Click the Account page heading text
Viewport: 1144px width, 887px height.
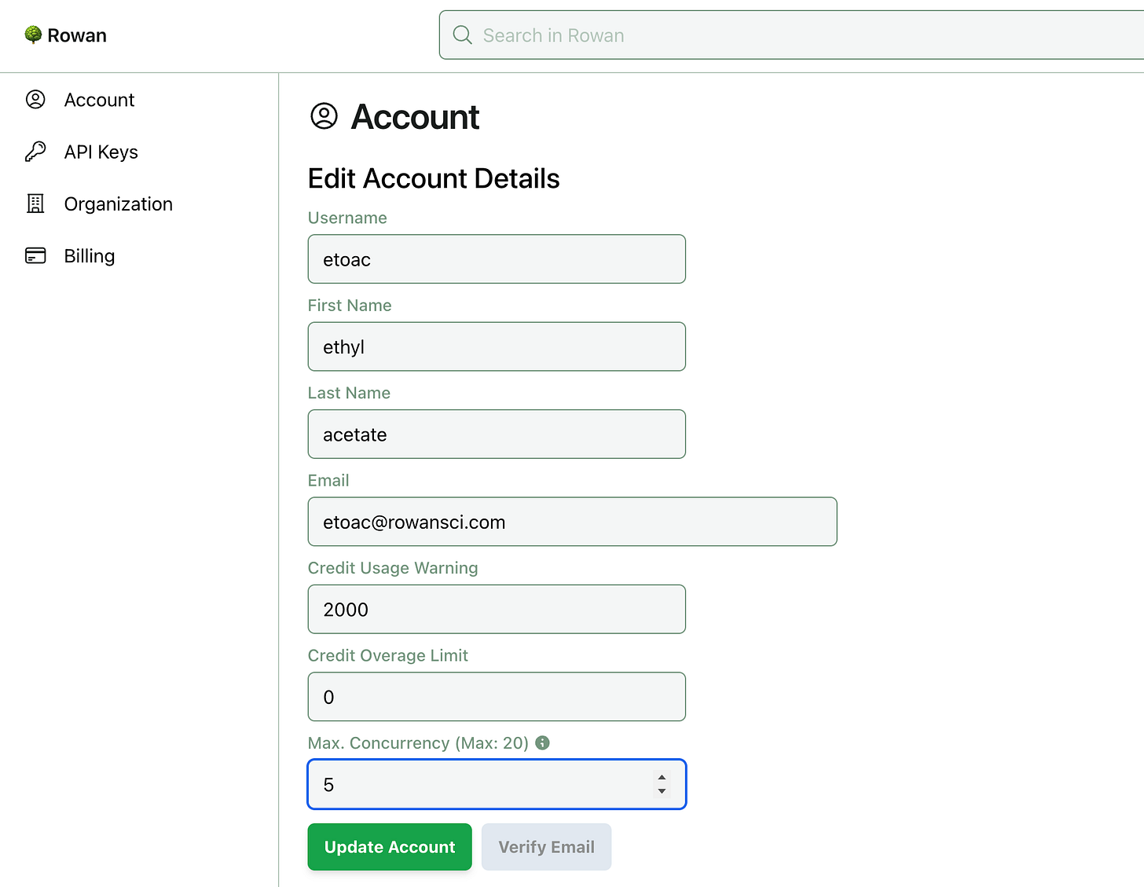(415, 117)
